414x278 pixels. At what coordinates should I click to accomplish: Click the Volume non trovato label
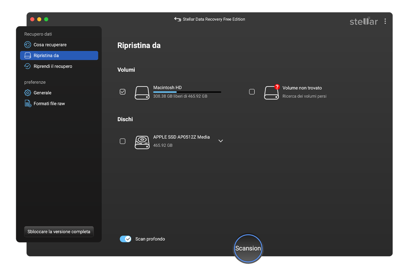[302, 88]
